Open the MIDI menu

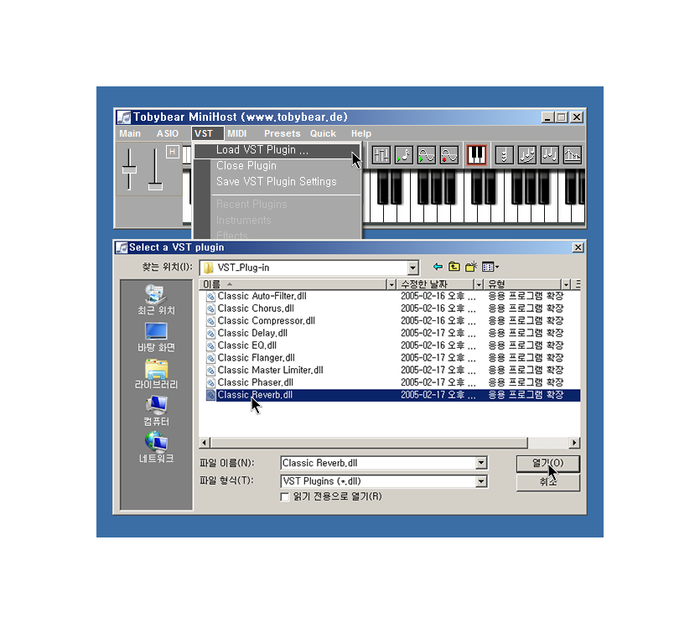(236, 133)
